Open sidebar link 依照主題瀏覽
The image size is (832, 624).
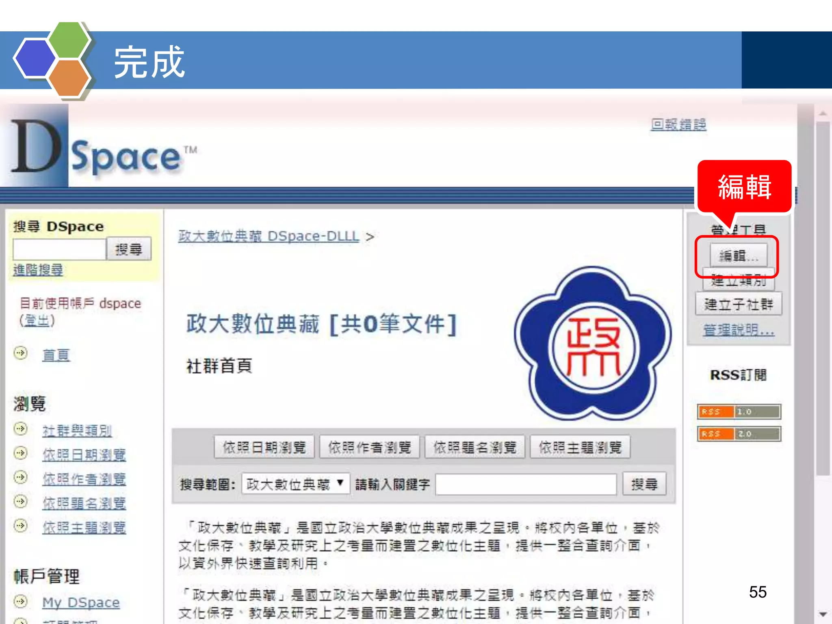coord(84,528)
